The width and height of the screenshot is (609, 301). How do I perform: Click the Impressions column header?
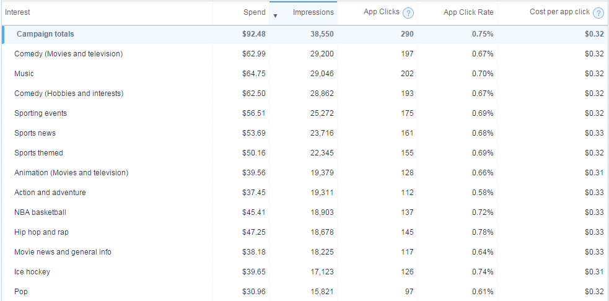313,12
